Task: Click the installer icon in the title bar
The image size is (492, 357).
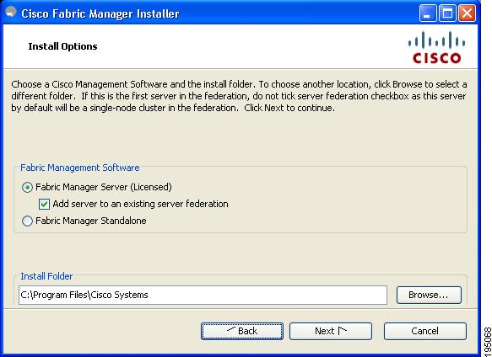Action: click(x=11, y=13)
